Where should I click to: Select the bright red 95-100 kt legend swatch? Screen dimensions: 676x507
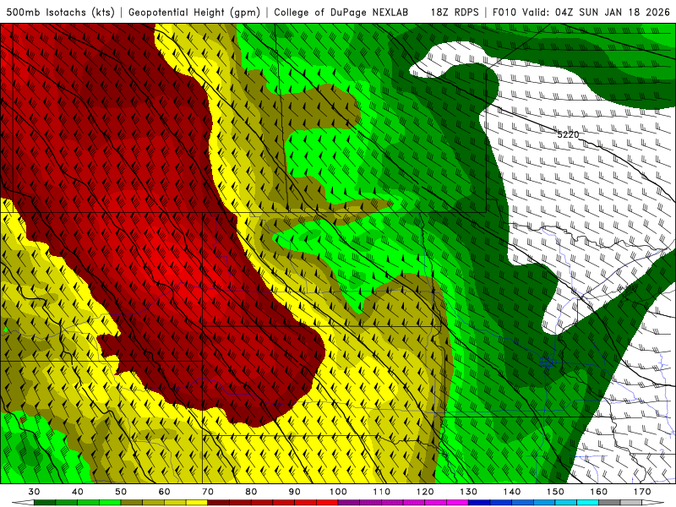tap(327, 503)
